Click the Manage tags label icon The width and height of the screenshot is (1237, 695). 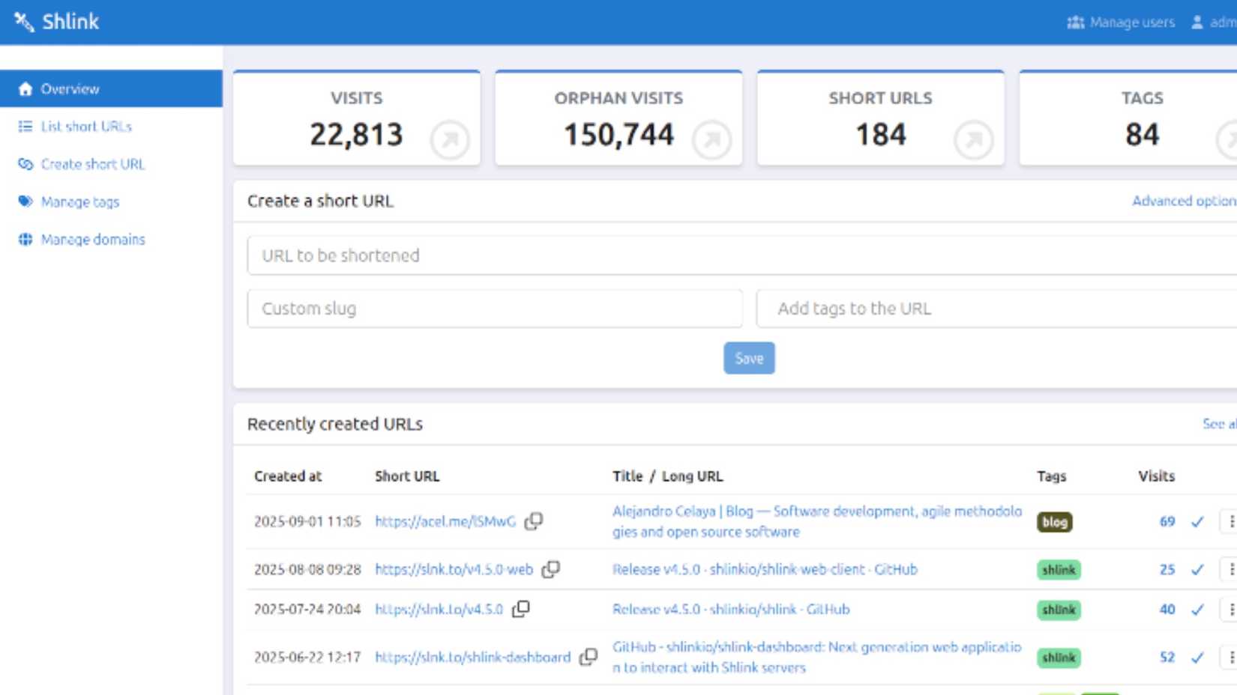click(x=24, y=201)
